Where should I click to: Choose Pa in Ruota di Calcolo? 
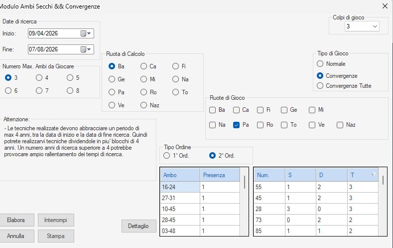[112, 92]
